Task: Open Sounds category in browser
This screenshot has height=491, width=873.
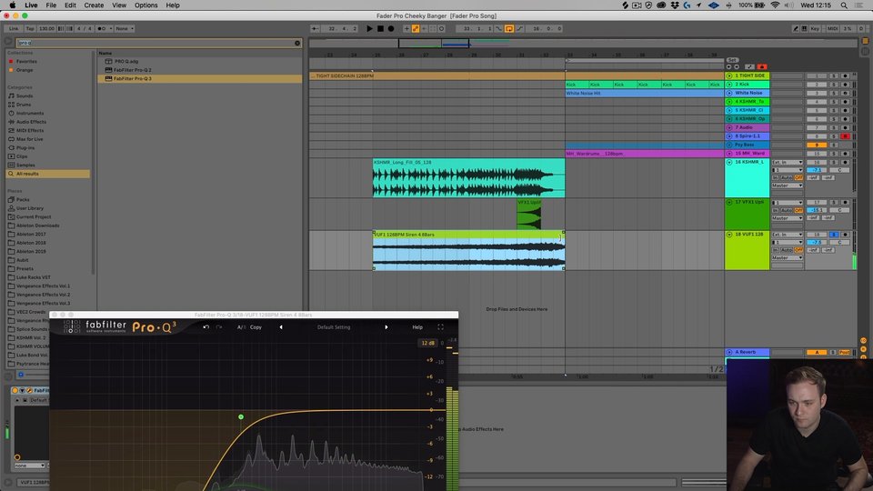Action: tap(24, 95)
